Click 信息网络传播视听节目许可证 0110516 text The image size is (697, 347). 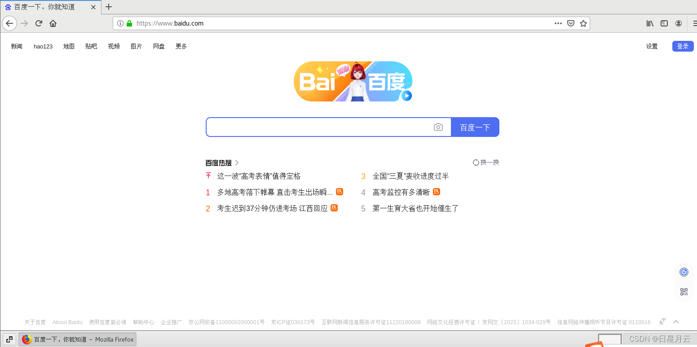tap(604, 322)
